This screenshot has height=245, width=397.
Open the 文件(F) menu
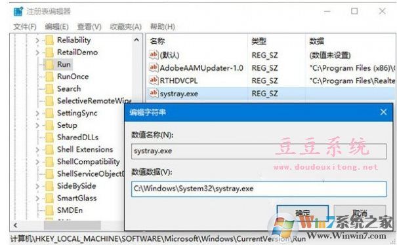pos(24,27)
